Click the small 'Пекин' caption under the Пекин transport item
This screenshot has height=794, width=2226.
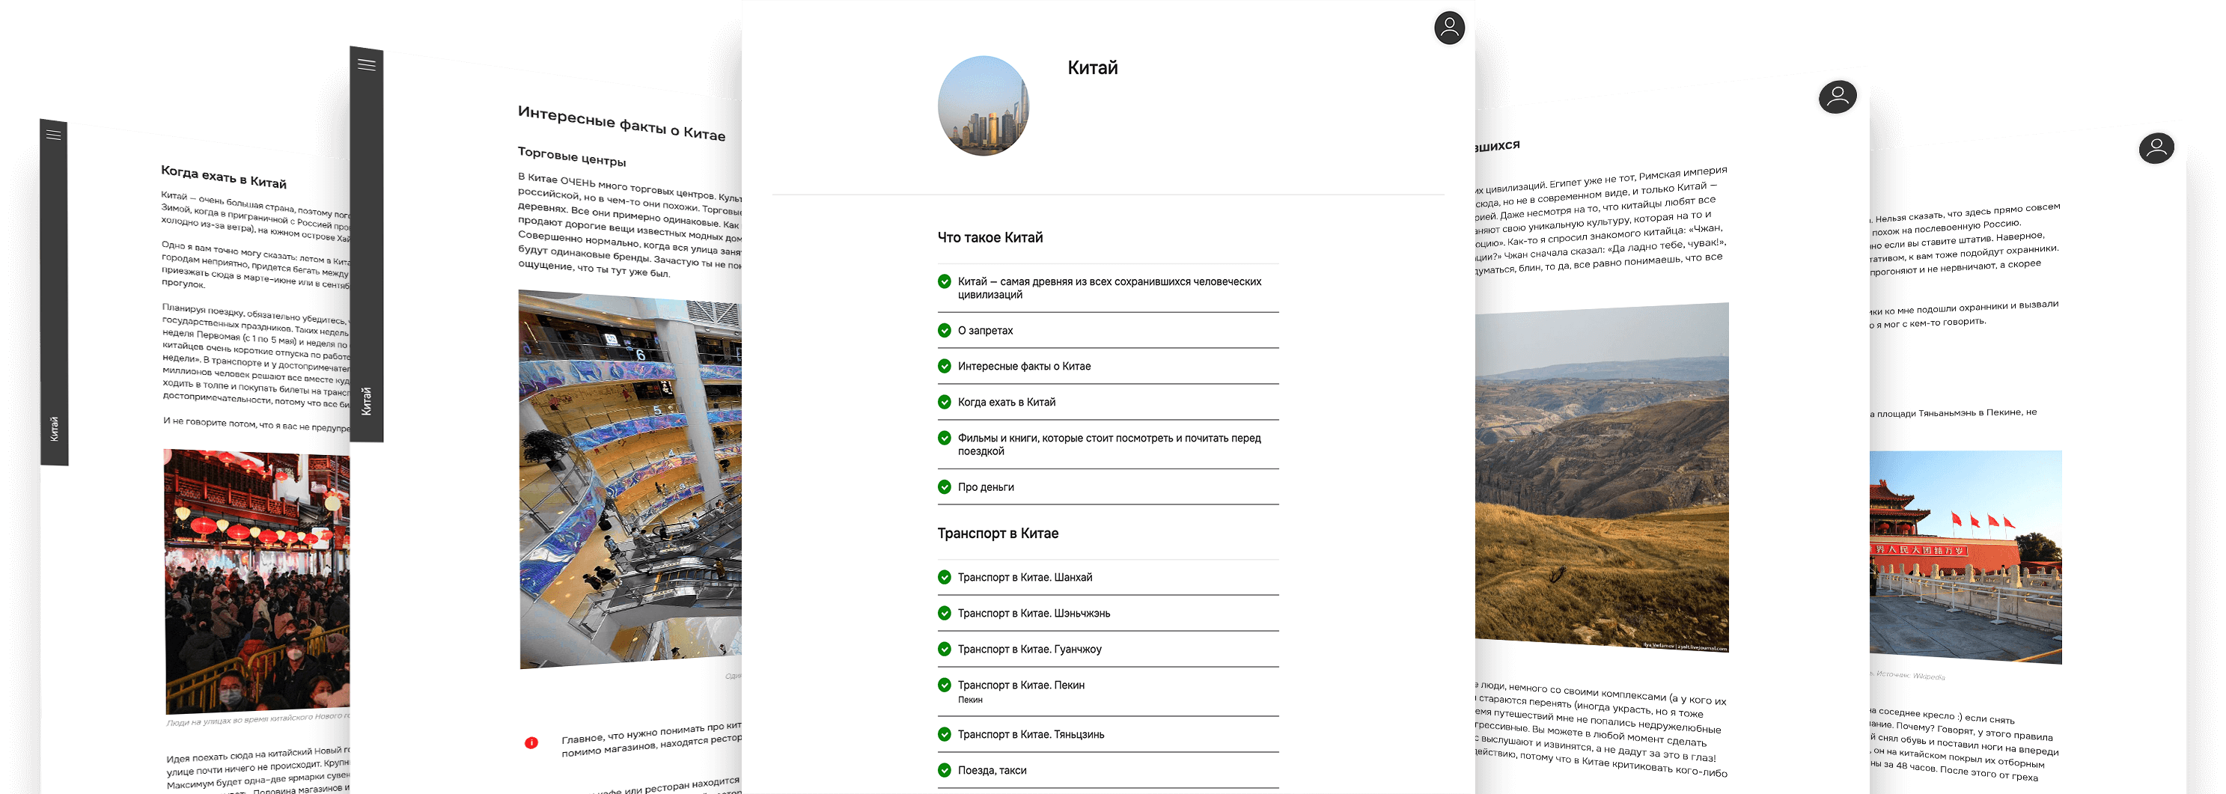971,700
